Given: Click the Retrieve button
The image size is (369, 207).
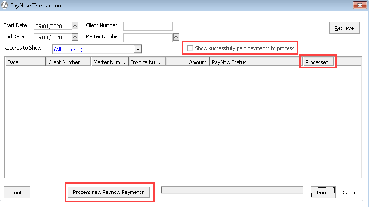Looking at the screenshot, I should pos(344,28).
